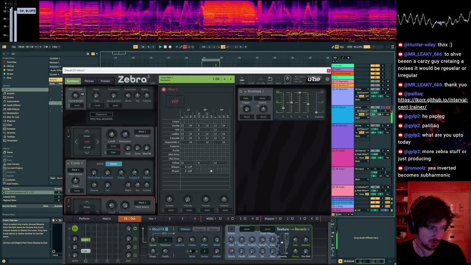
Task: Open Zebra settings gear icon
Action: click(327, 79)
